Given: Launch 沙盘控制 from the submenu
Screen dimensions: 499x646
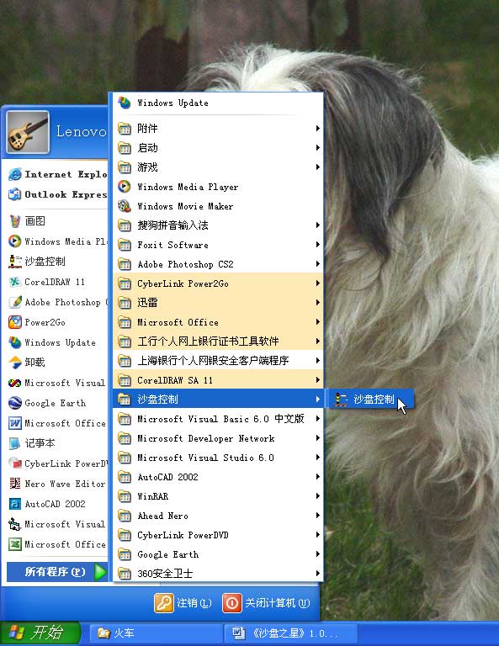Looking at the screenshot, I should (x=369, y=400).
